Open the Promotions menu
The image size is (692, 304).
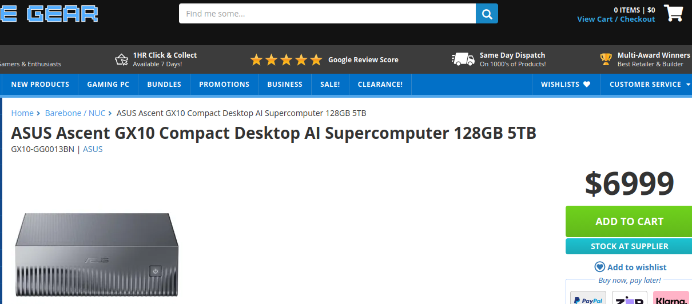[x=224, y=85]
